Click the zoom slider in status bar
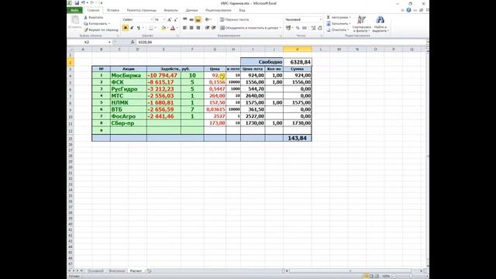 tap(410, 276)
